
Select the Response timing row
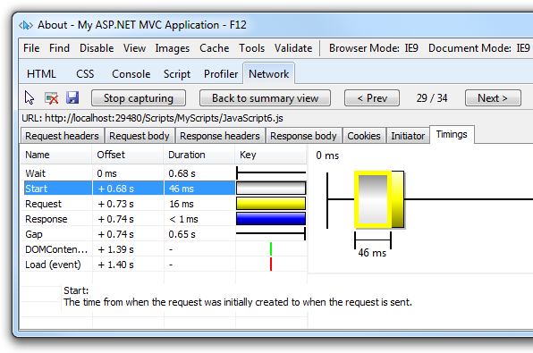(164, 219)
